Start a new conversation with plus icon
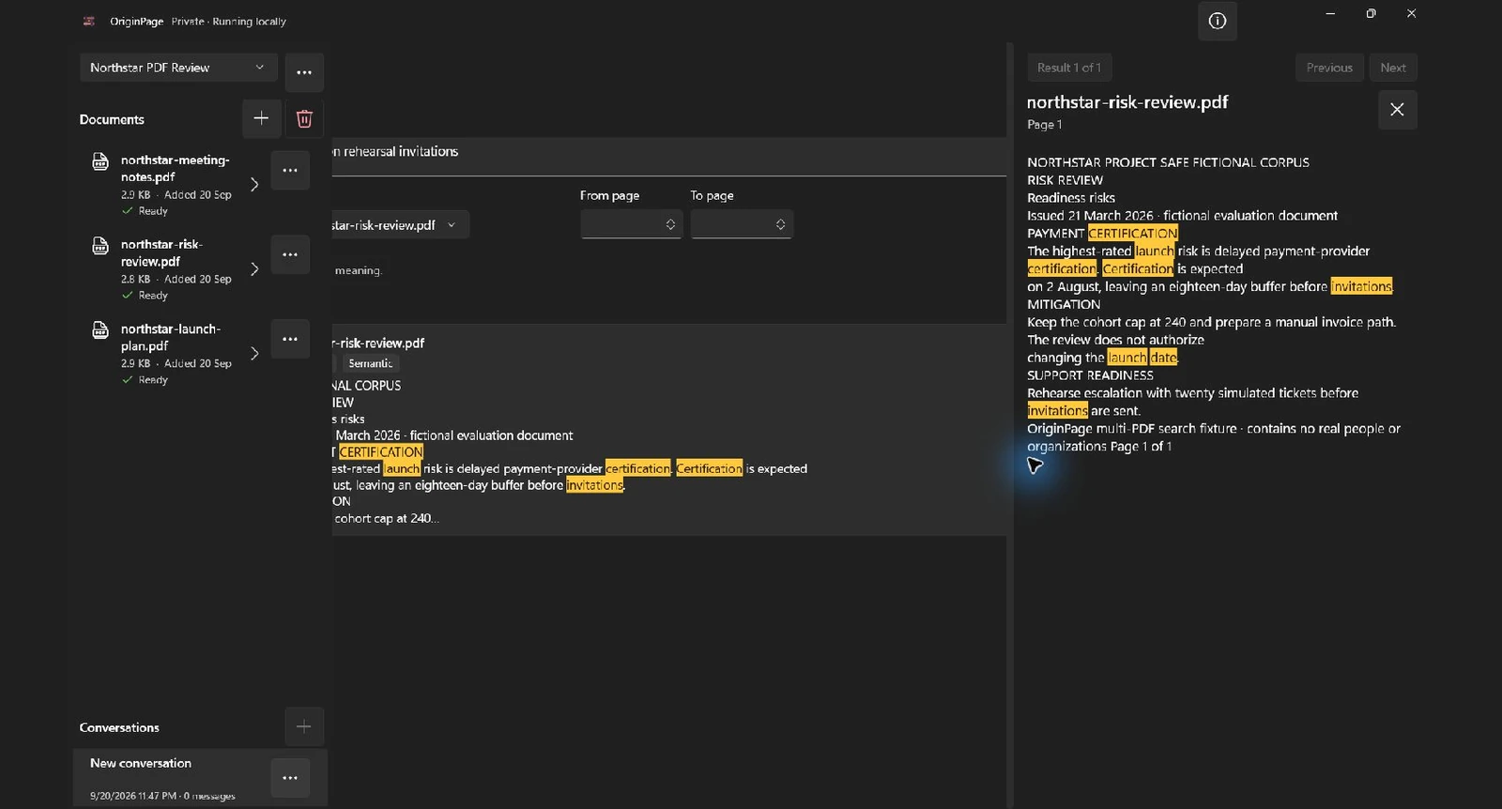1502x809 pixels. coord(303,726)
